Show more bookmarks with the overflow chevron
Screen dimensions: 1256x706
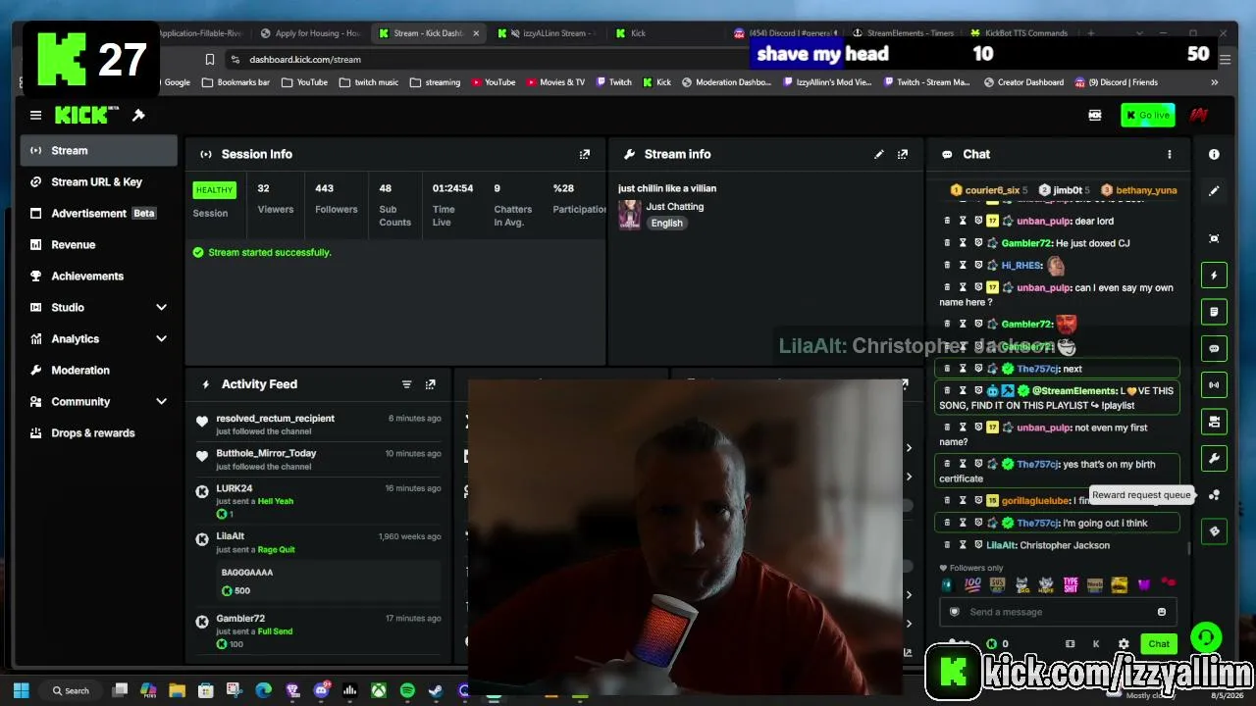coord(1214,82)
